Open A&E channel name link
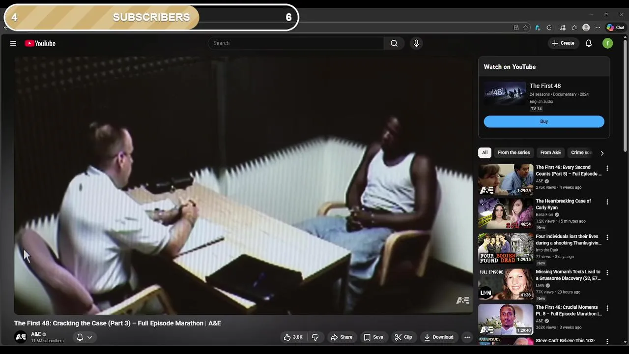The height and width of the screenshot is (354, 629). point(36,334)
